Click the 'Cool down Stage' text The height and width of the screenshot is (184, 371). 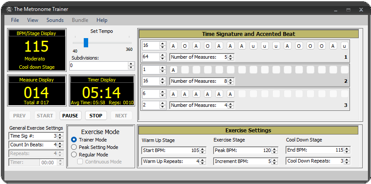pyautogui.click(x=37, y=67)
